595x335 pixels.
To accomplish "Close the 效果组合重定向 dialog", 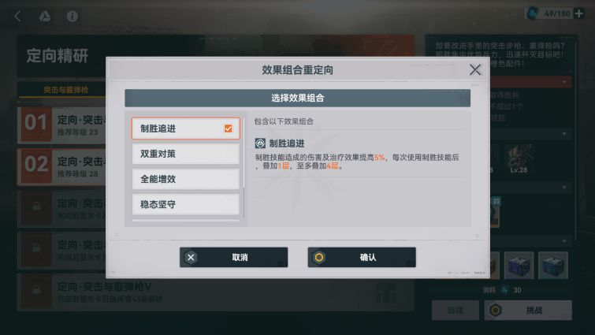I will point(475,69).
